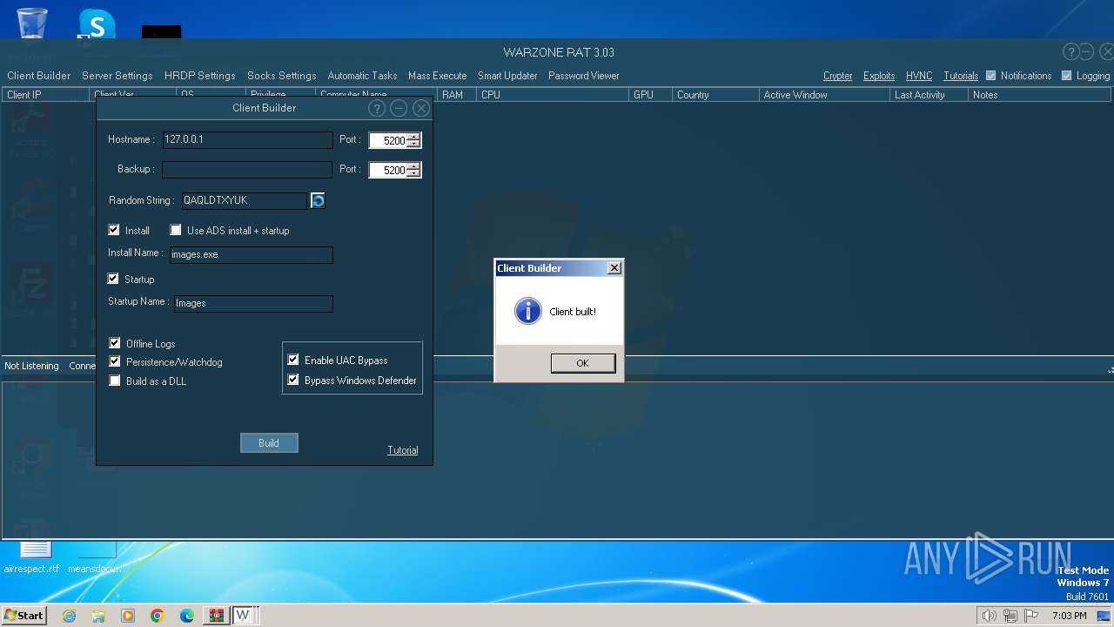The image size is (1114, 627).
Task: Launch Internet Explorer from the taskbar
Action: pos(70,616)
